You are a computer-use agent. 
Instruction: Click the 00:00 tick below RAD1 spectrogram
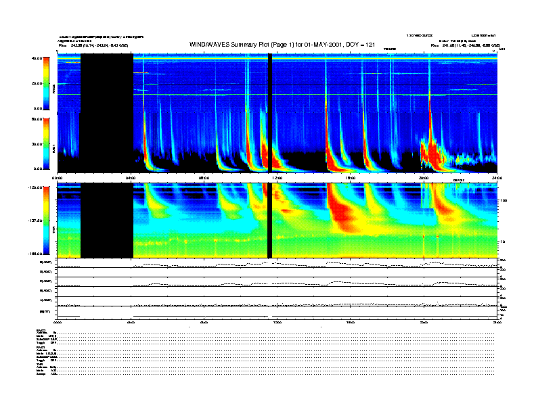[57, 178]
